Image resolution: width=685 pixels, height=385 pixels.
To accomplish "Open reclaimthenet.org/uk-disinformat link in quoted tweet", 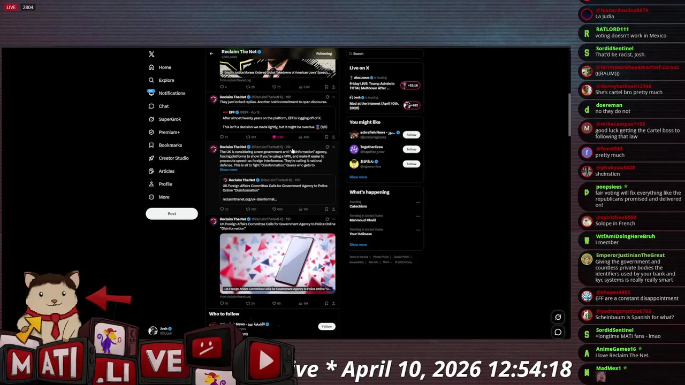I will [x=249, y=199].
